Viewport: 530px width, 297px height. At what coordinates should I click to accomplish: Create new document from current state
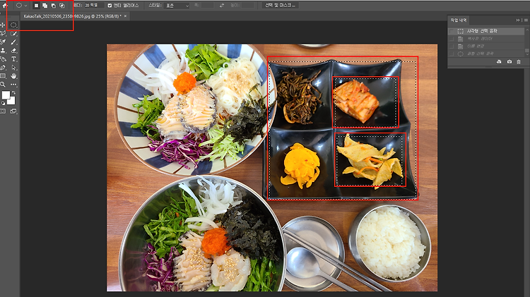click(499, 62)
